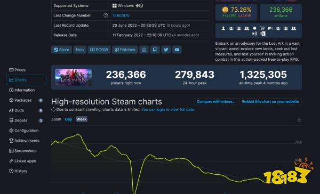Select the Charts sidebar section
Screen dimensions: 320x194
click(x=26, y=80)
